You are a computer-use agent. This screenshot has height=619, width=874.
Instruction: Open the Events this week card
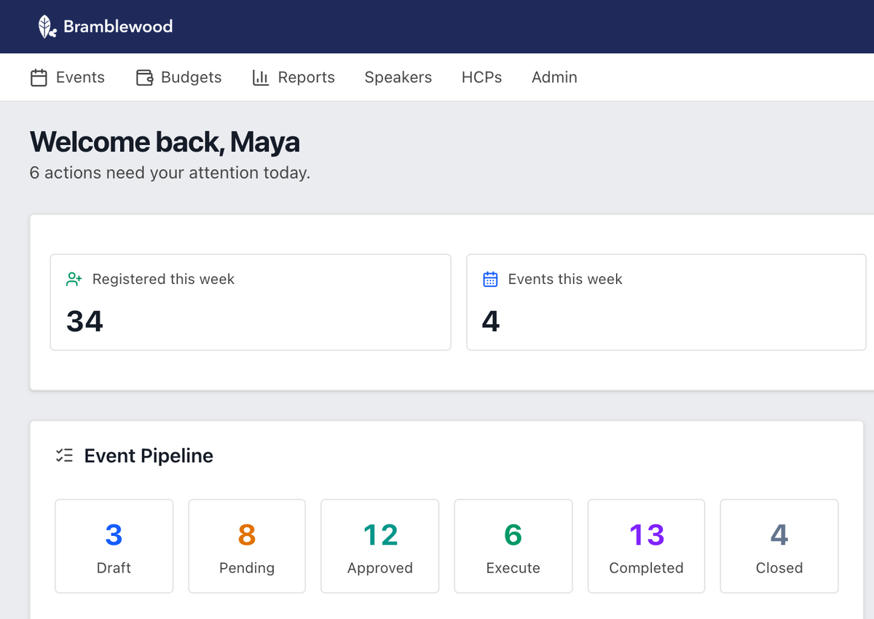click(666, 302)
